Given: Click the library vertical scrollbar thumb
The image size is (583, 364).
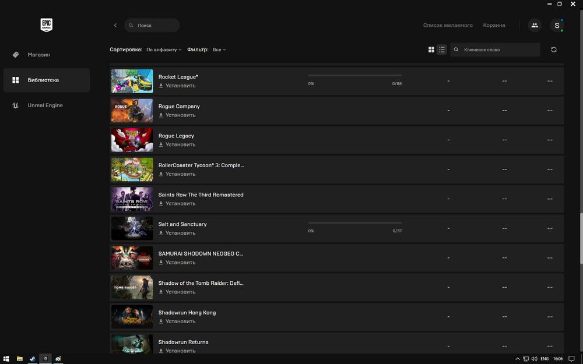Looking at the screenshot, I should pos(581,238).
